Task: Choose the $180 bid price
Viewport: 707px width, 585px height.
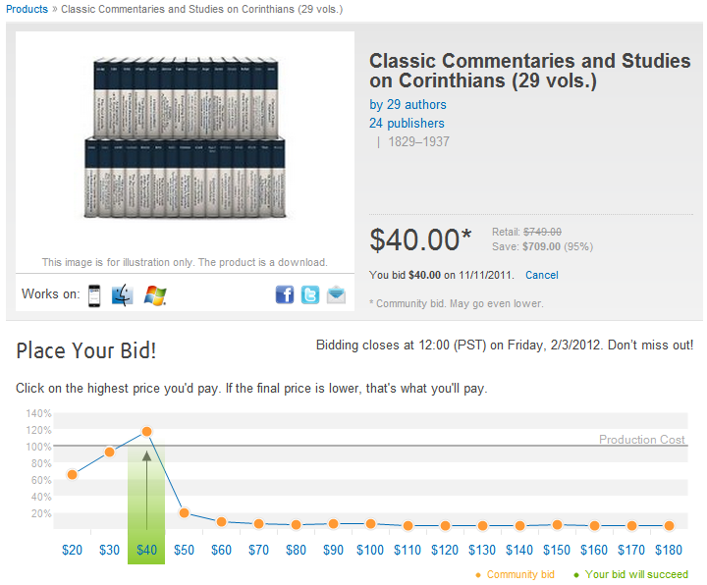Action: [x=669, y=550]
